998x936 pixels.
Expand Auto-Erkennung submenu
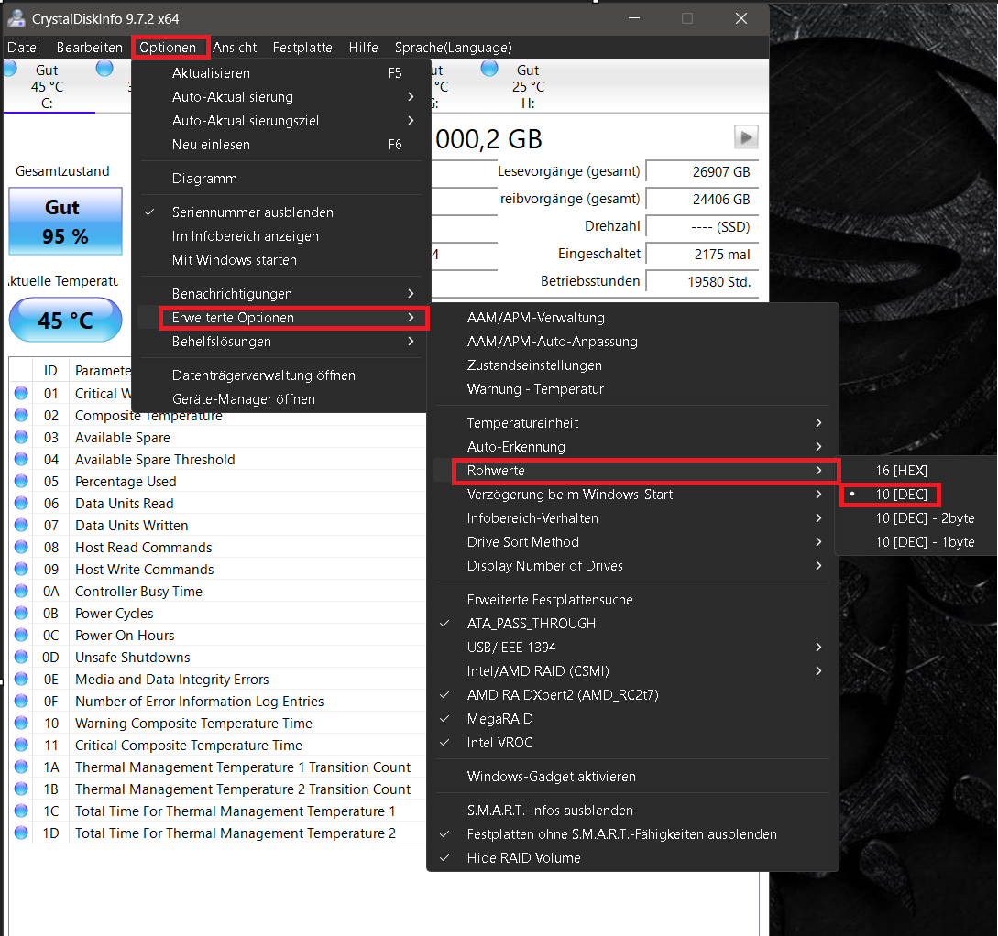coord(632,446)
